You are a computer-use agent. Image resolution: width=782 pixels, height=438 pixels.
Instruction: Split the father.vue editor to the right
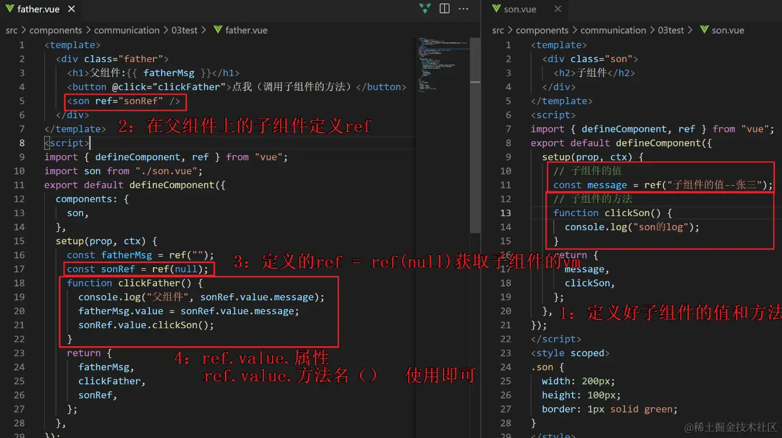tap(445, 9)
